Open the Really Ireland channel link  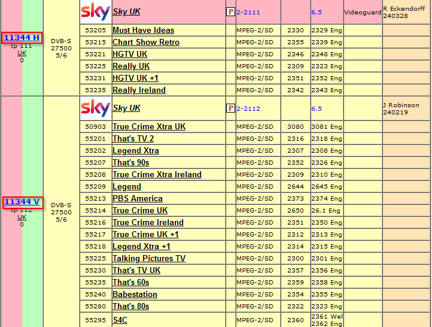click(139, 90)
